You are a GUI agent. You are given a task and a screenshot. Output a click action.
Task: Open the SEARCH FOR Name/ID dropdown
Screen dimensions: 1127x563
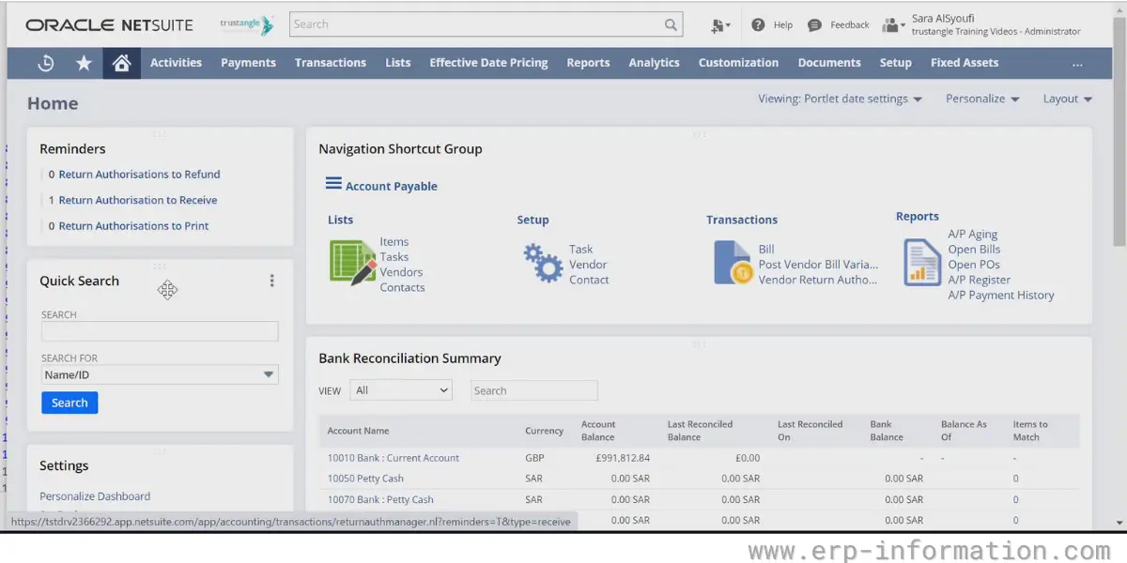coord(160,374)
